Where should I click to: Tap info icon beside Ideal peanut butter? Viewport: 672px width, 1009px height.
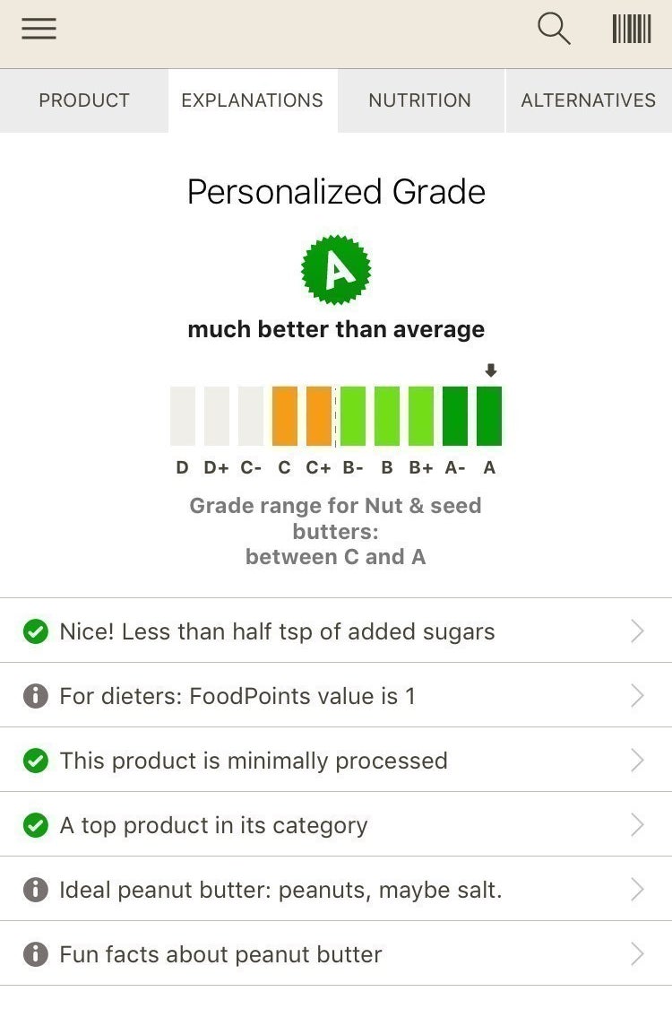(x=35, y=890)
